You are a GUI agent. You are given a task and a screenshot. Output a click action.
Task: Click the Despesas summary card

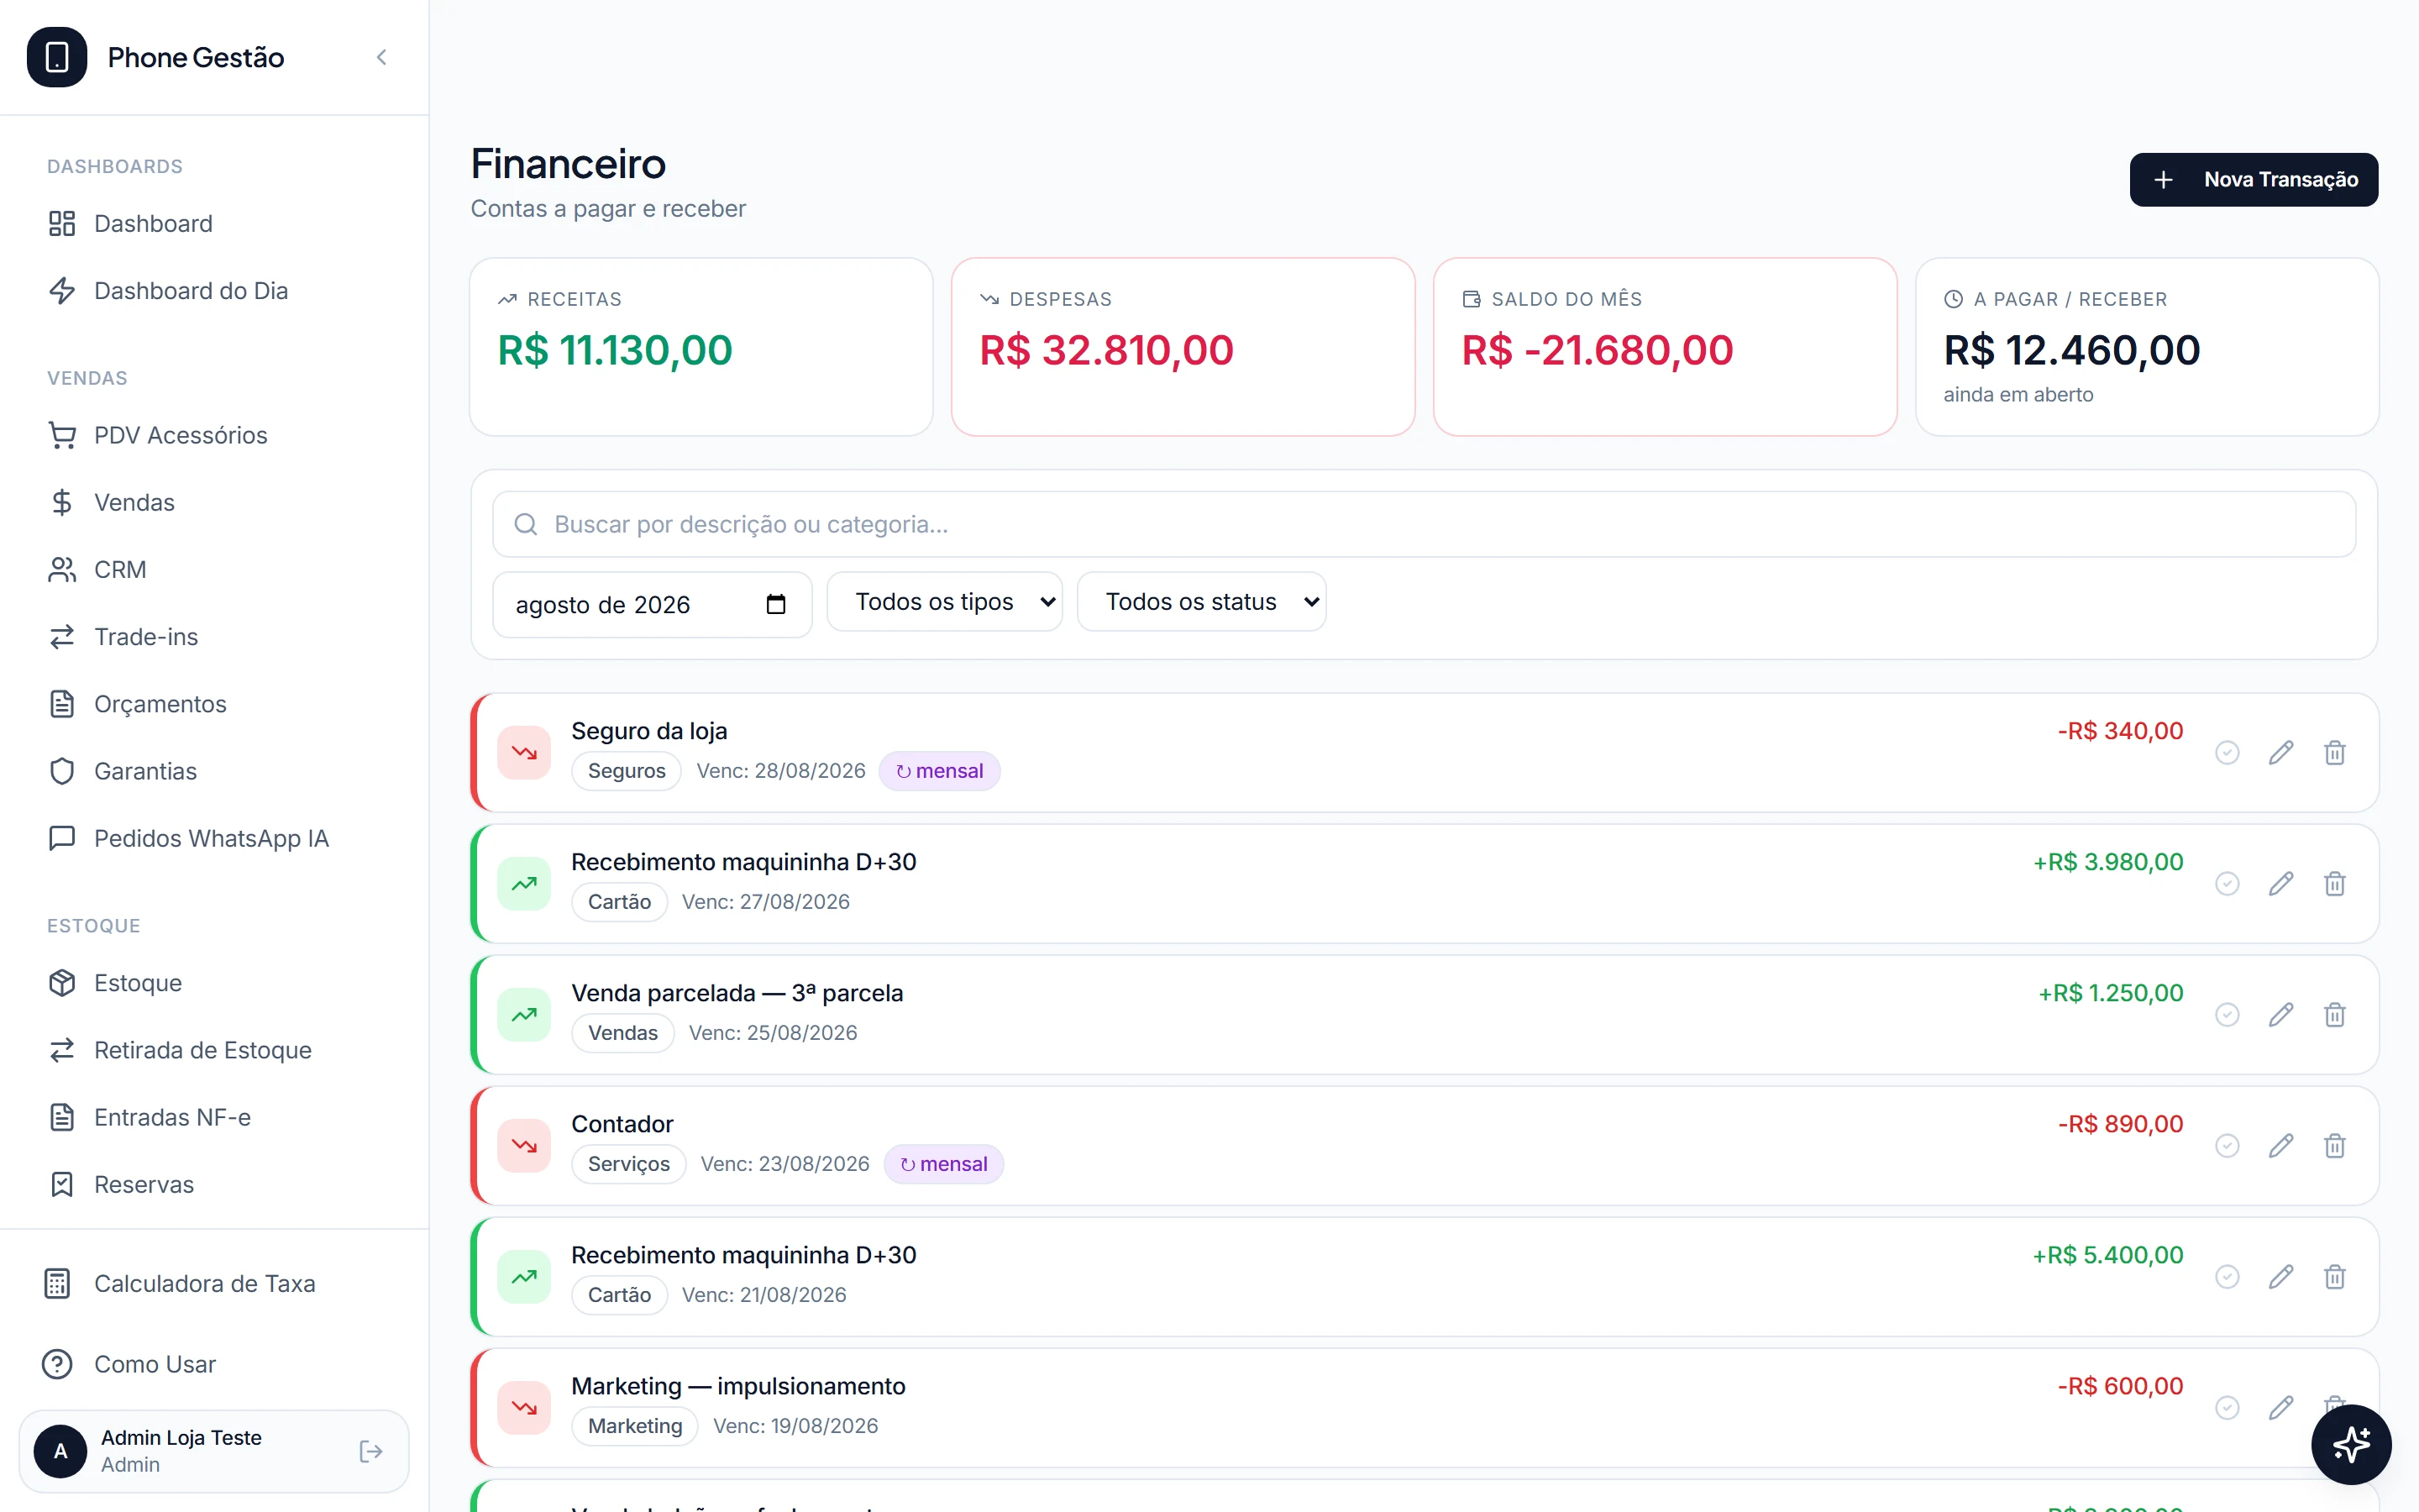(1183, 347)
